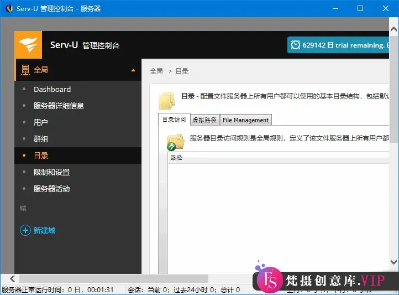Click the 域 section label
The width and height of the screenshot is (399, 295).
pyautogui.click(x=23, y=209)
